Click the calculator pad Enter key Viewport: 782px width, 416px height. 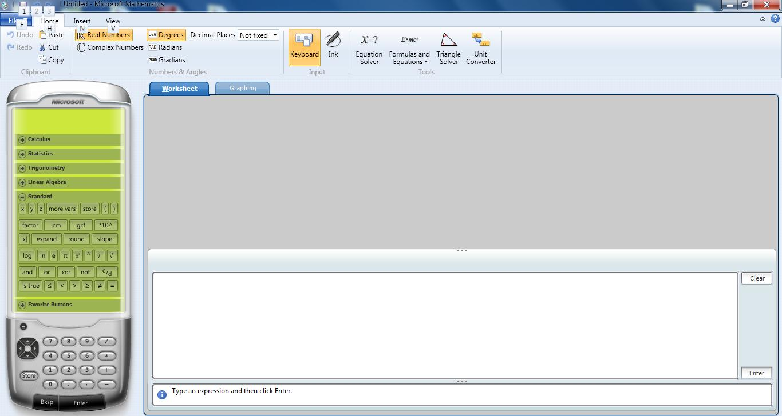81,403
